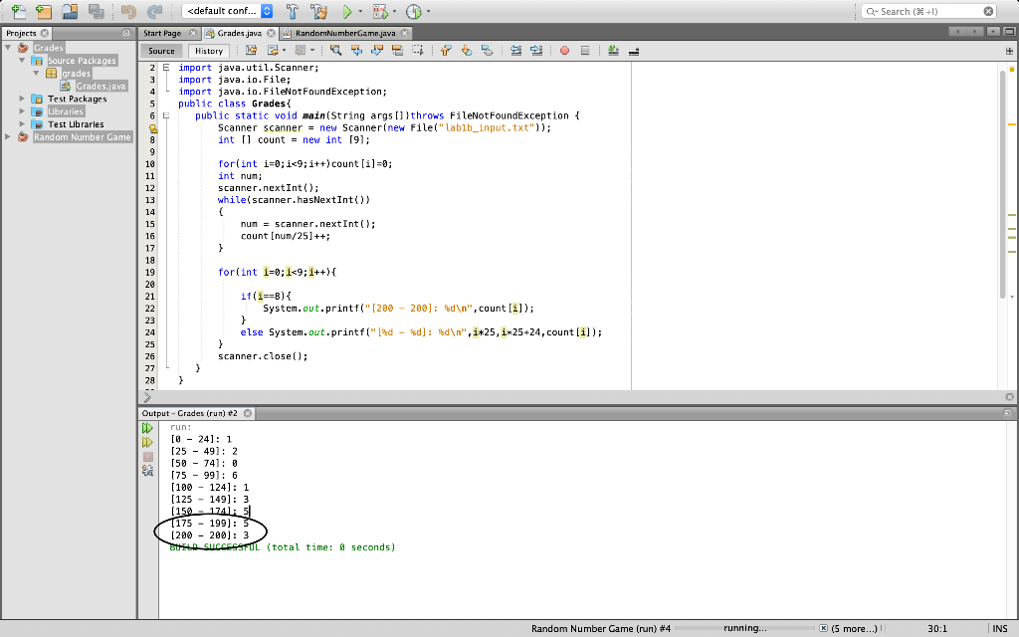This screenshot has height=637, width=1019.
Task: Click inside the Search field
Action: click(928, 11)
